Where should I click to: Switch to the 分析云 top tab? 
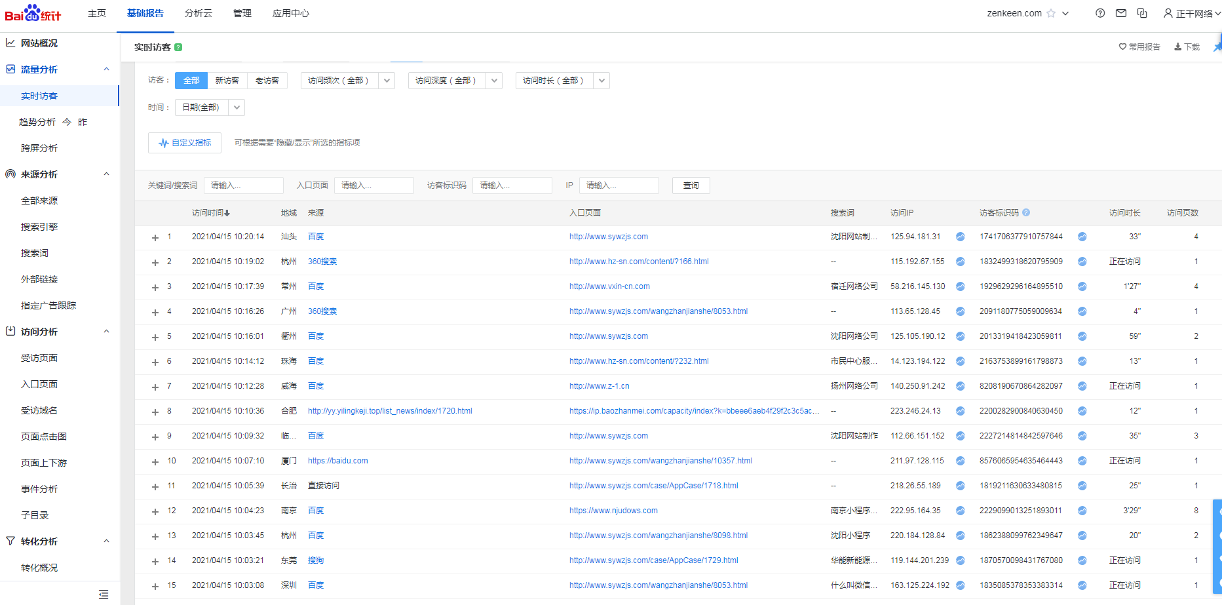pyautogui.click(x=198, y=13)
